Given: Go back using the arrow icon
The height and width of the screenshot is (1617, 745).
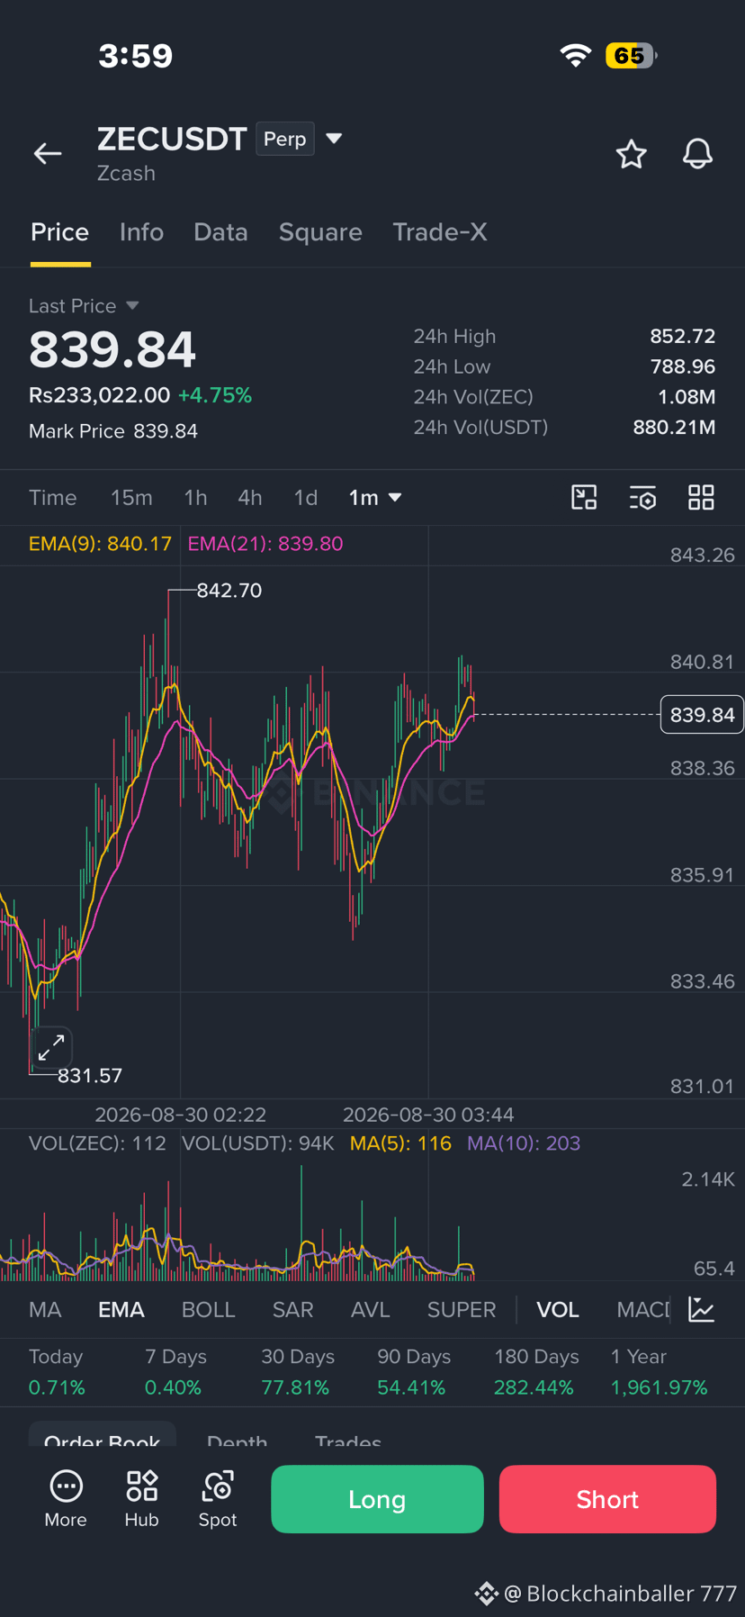Looking at the screenshot, I should [x=48, y=154].
